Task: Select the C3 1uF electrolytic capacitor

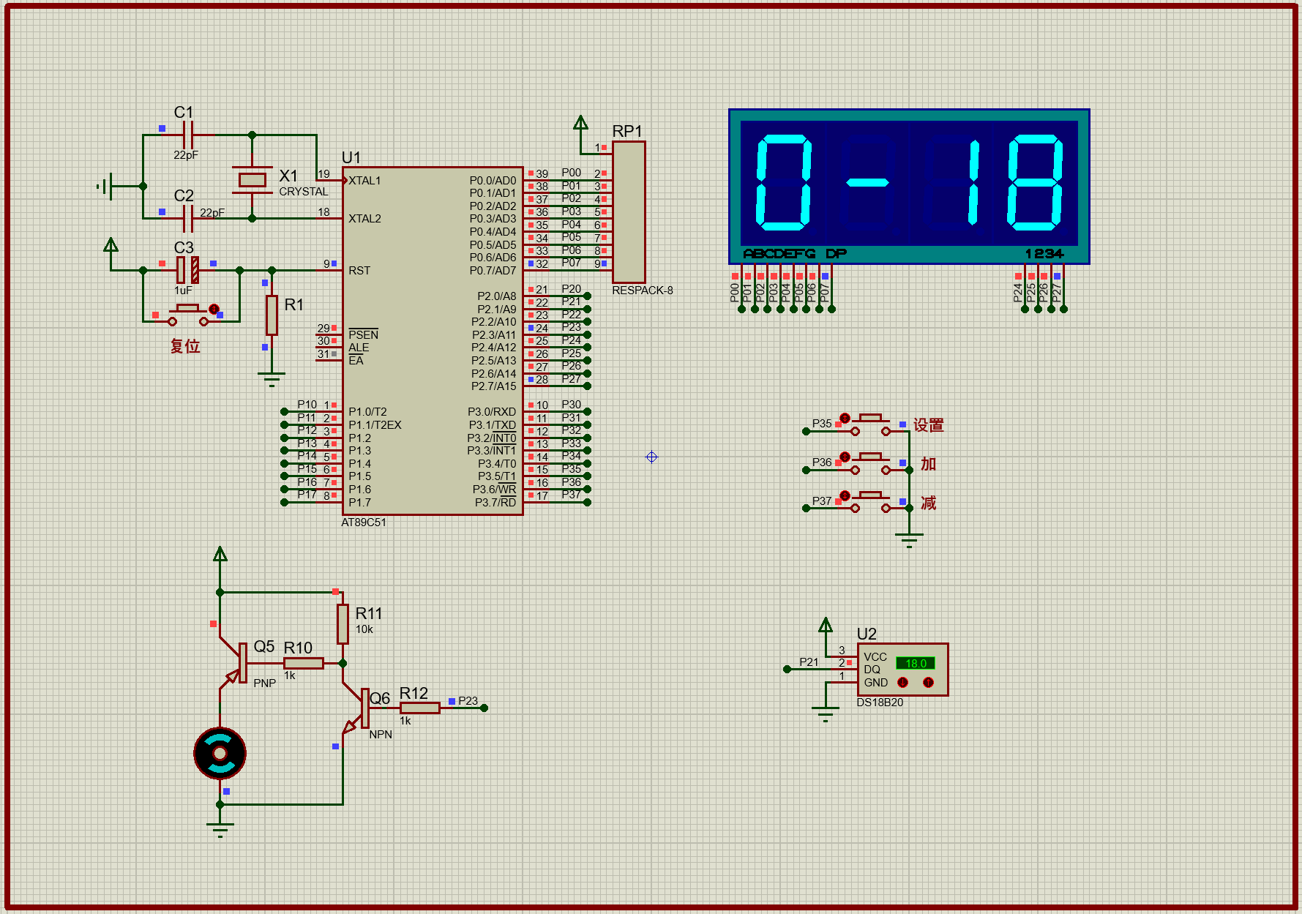Action: [x=187, y=270]
